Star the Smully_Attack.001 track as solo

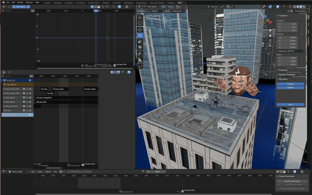pyautogui.click(x=30, y=89)
